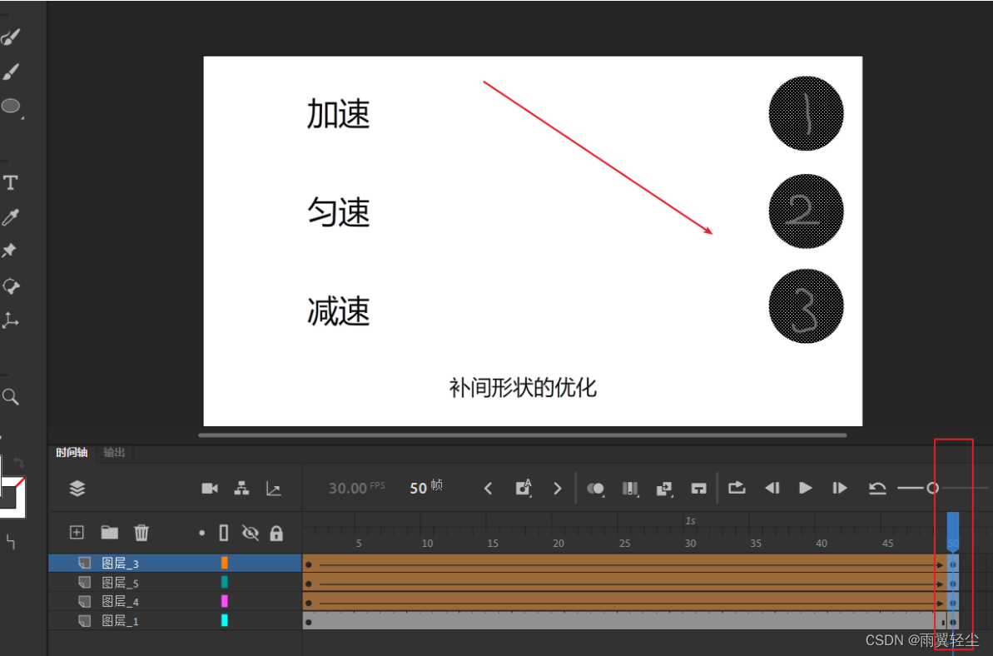Click the orange outline swatch of 图层_3
The height and width of the screenshot is (656, 993).
(224, 563)
